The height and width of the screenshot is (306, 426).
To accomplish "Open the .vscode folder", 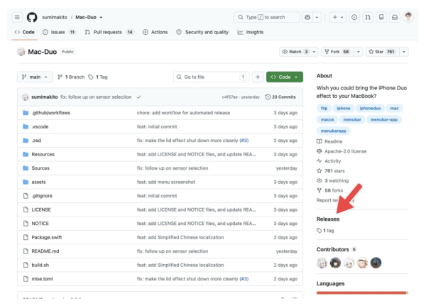I will click(40, 126).
